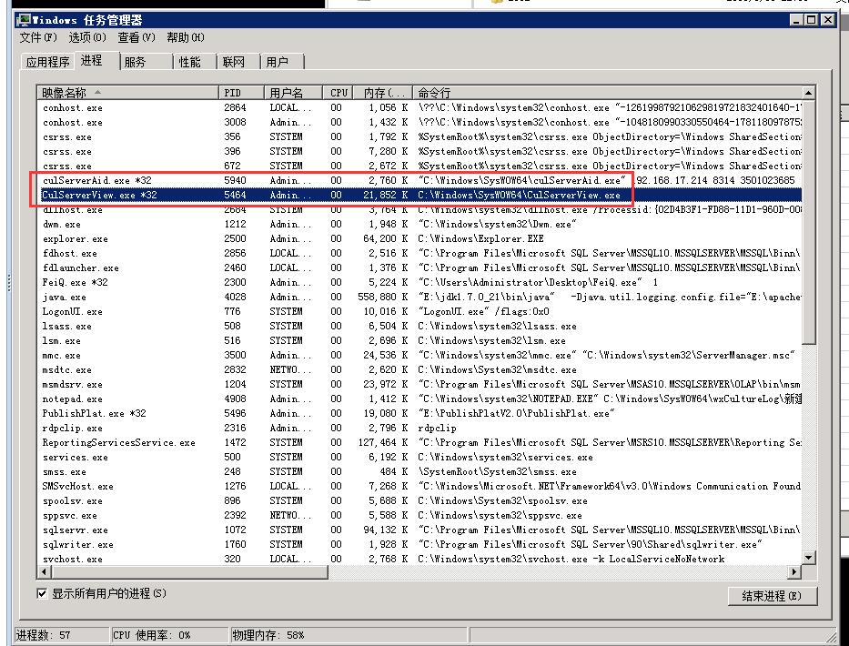Select the FeiQ.exe *32 process

point(419,283)
